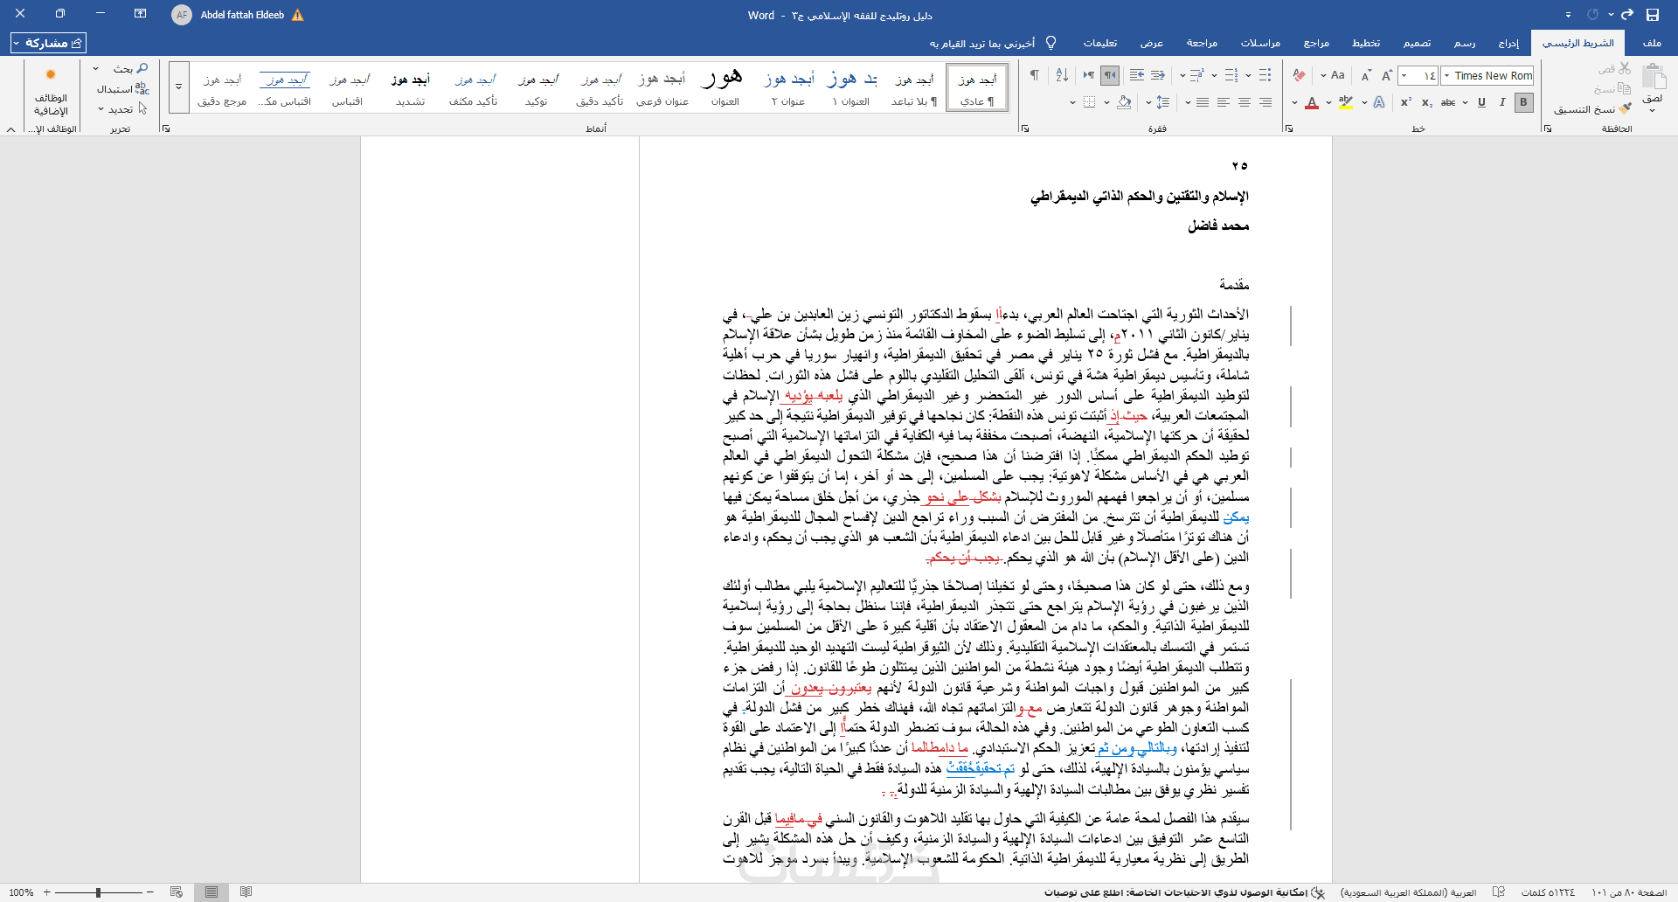The height and width of the screenshot is (902, 1678).
Task: Toggle Superscript formatting
Action: [x=1405, y=102]
